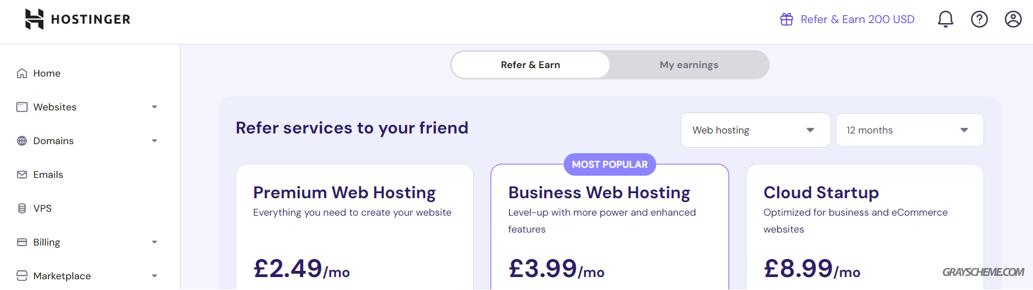Open the user profile account icon
The width and height of the screenshot is (1033, 290).
[1013, 19]
